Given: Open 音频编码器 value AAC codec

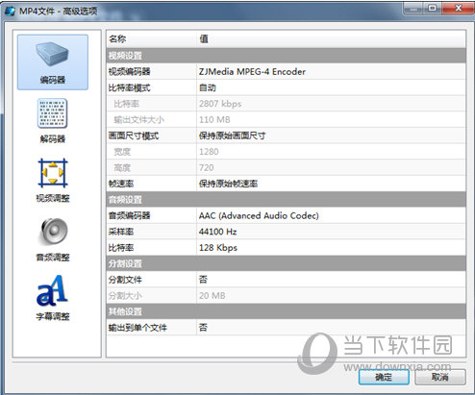Looking at the screenshot, I should click(331, 215).
